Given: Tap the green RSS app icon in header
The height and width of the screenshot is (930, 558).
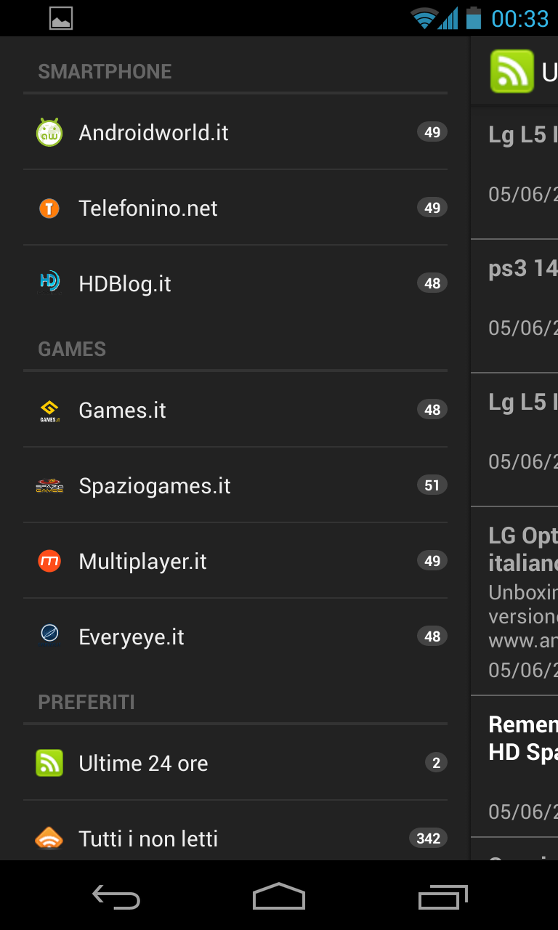Looking at the screenshot, I should tap(511, 71).
